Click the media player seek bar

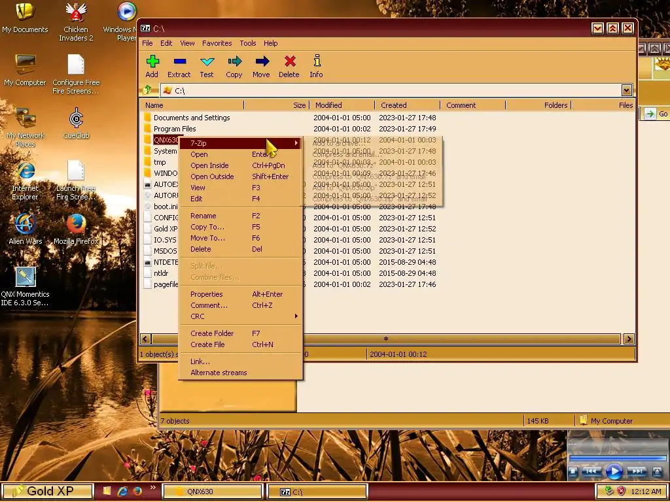click(618, 458)
